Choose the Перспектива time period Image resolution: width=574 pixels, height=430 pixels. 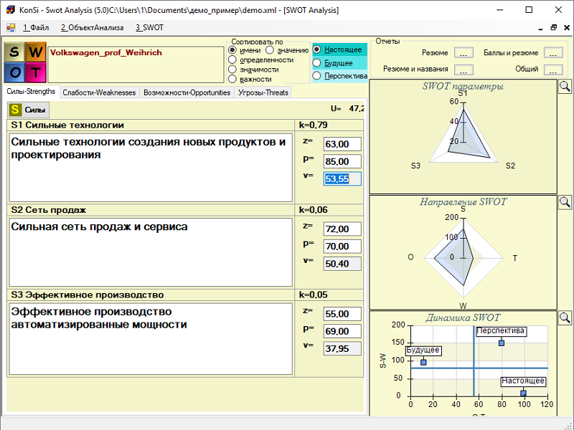point(316,76)
